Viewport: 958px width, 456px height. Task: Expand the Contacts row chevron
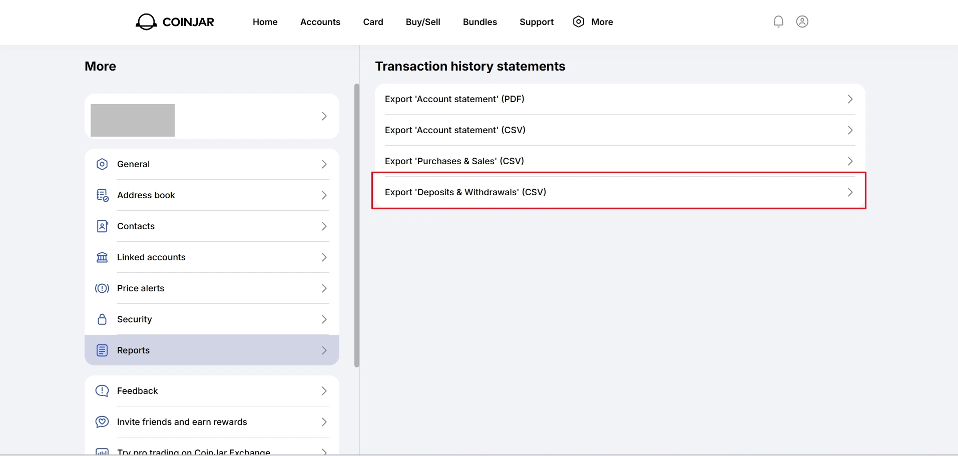(x=324, y=226)
